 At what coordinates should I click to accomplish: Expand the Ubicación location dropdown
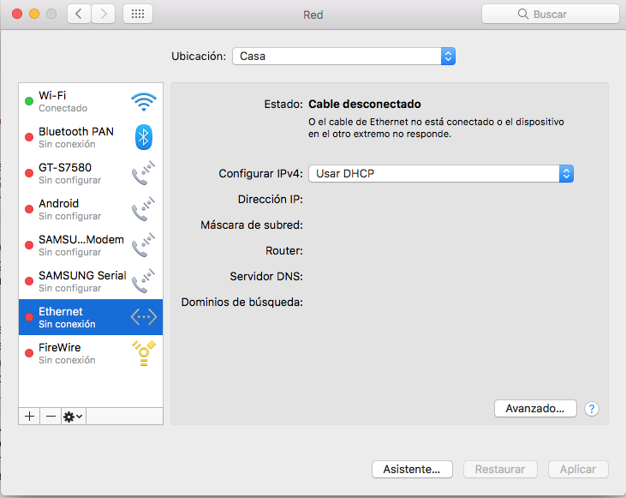pos(343,56)
